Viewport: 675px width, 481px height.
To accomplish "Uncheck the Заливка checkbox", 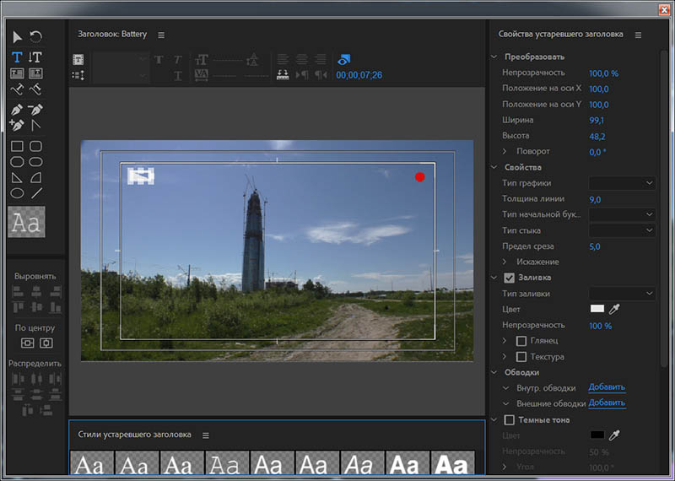I will (510, 278).
